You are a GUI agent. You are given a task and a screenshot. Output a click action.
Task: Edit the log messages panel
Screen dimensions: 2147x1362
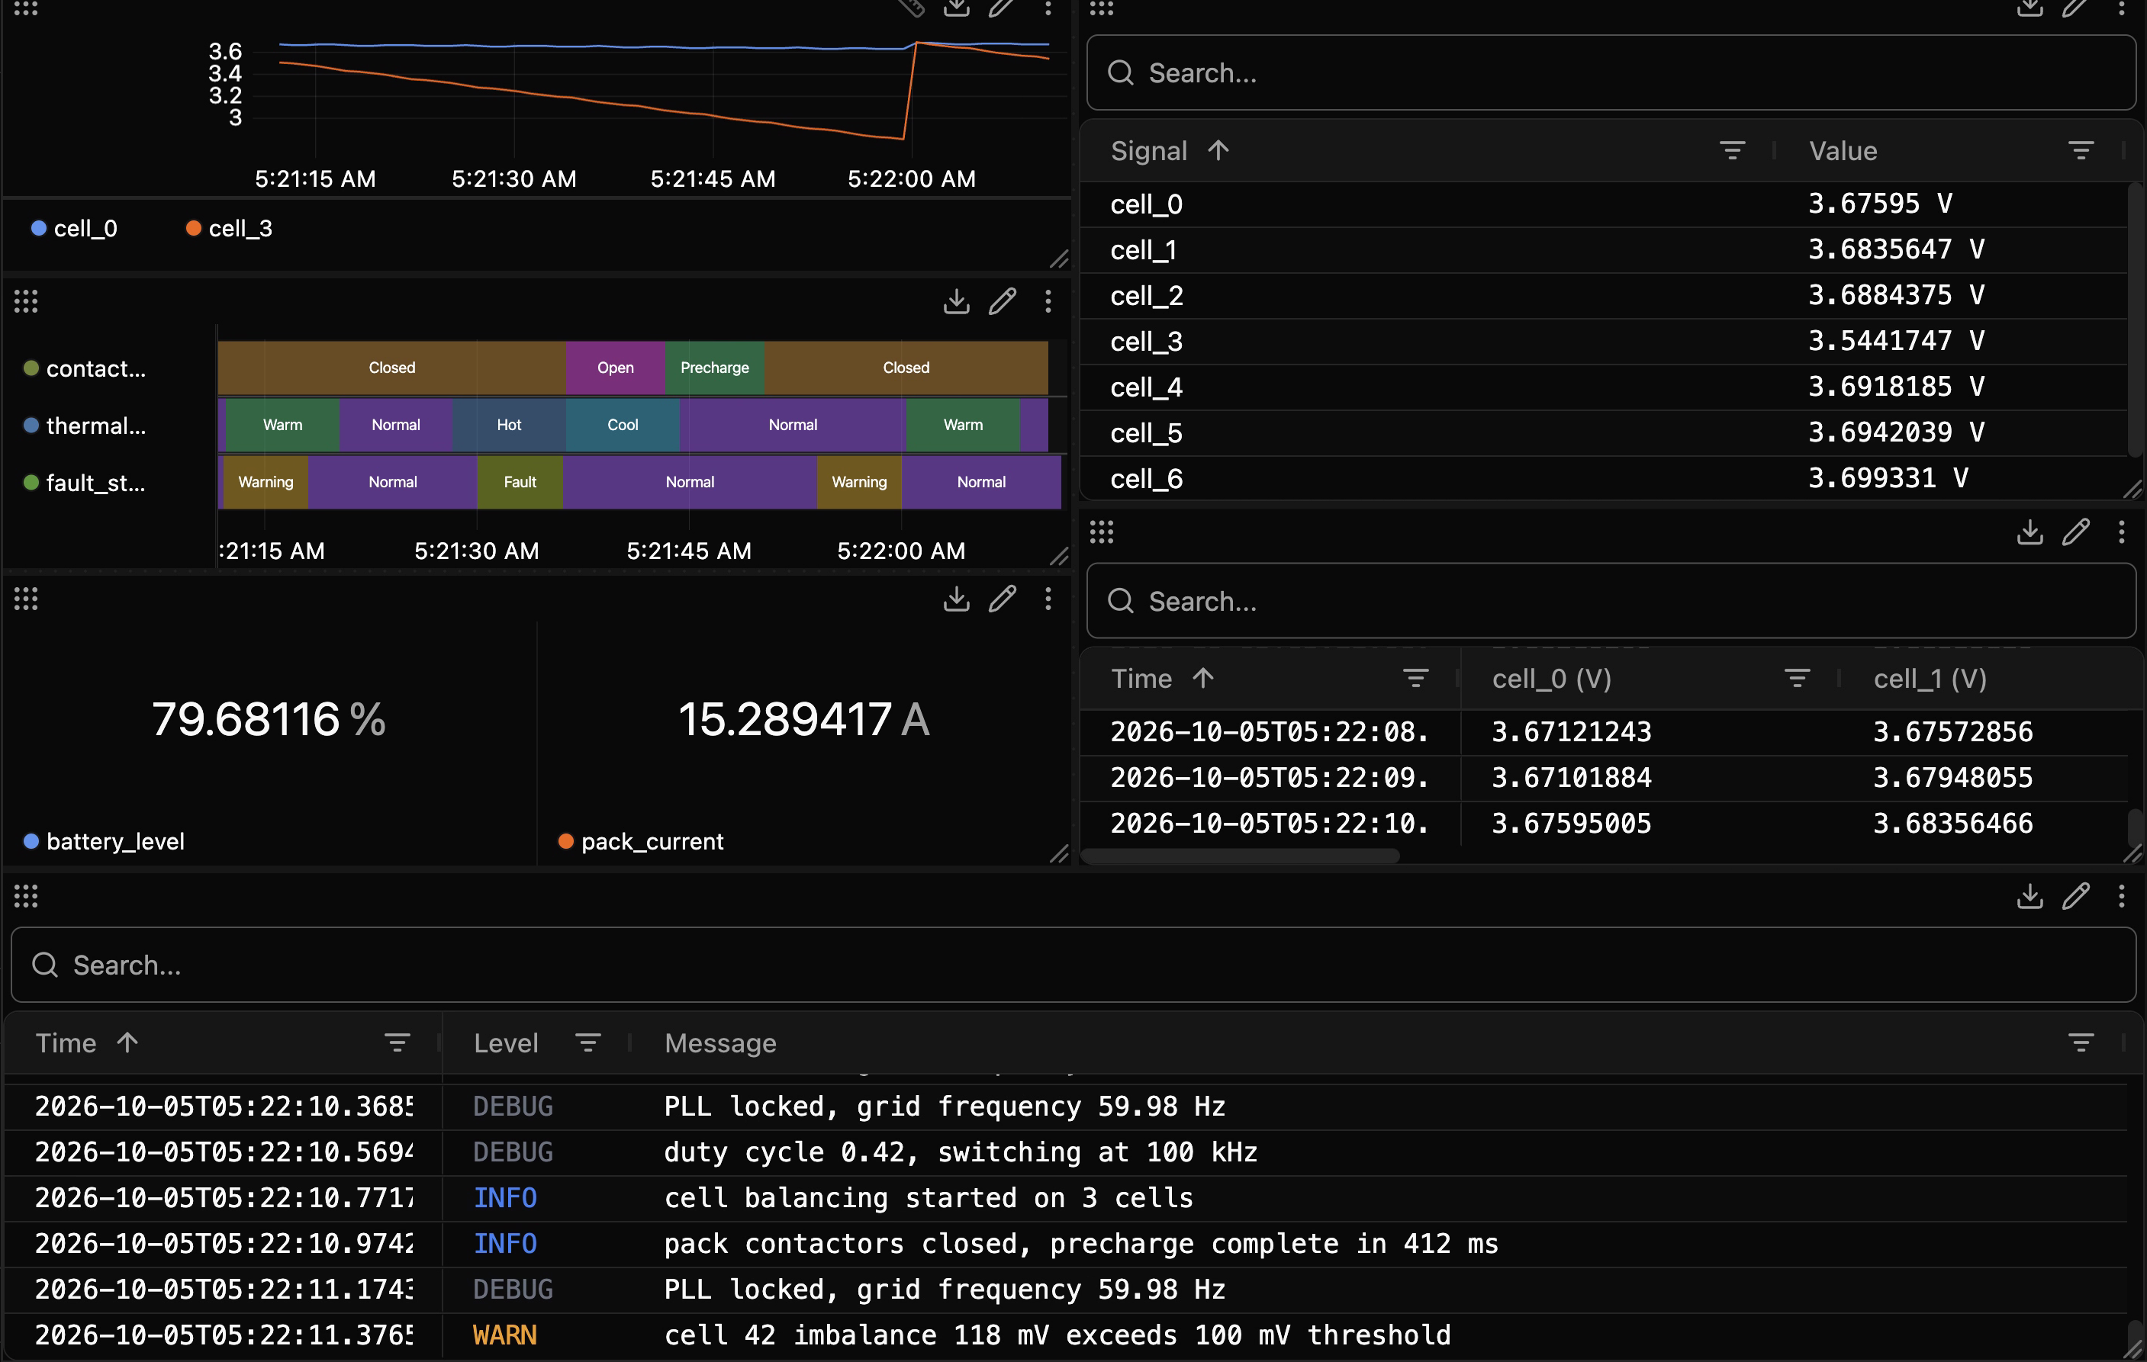coord(2076,896)
